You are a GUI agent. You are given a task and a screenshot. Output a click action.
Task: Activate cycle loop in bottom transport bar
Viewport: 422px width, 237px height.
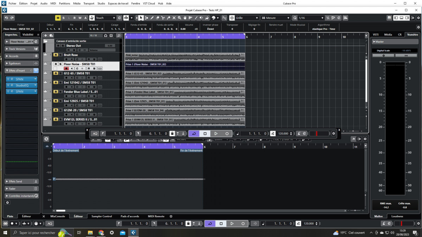[210, 224]
